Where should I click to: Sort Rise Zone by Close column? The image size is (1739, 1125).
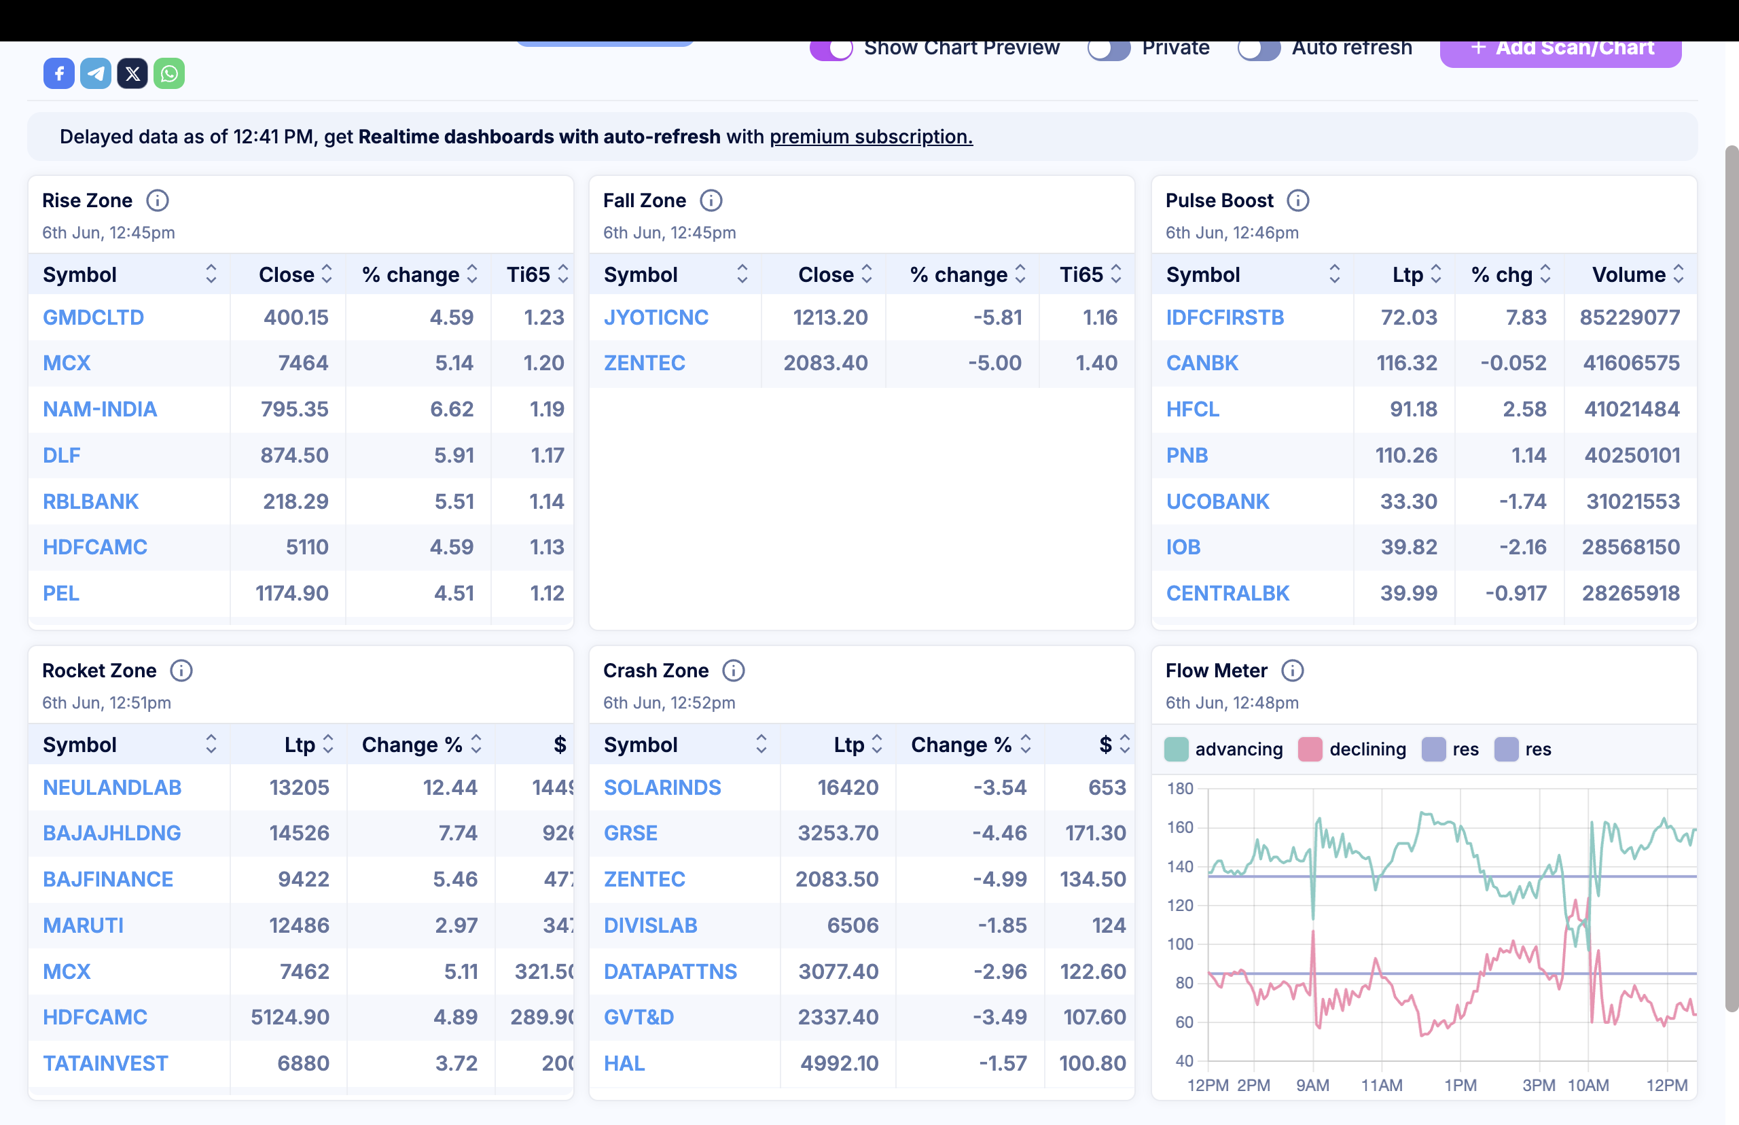tap(327, 274)
